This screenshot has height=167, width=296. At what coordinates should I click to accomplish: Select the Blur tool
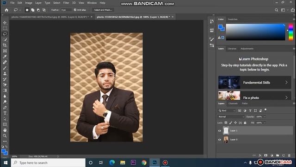pos(5,96)
